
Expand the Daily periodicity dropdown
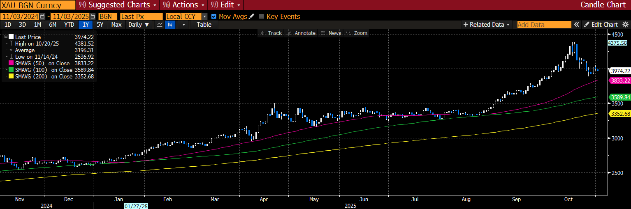tap(138, 25)
